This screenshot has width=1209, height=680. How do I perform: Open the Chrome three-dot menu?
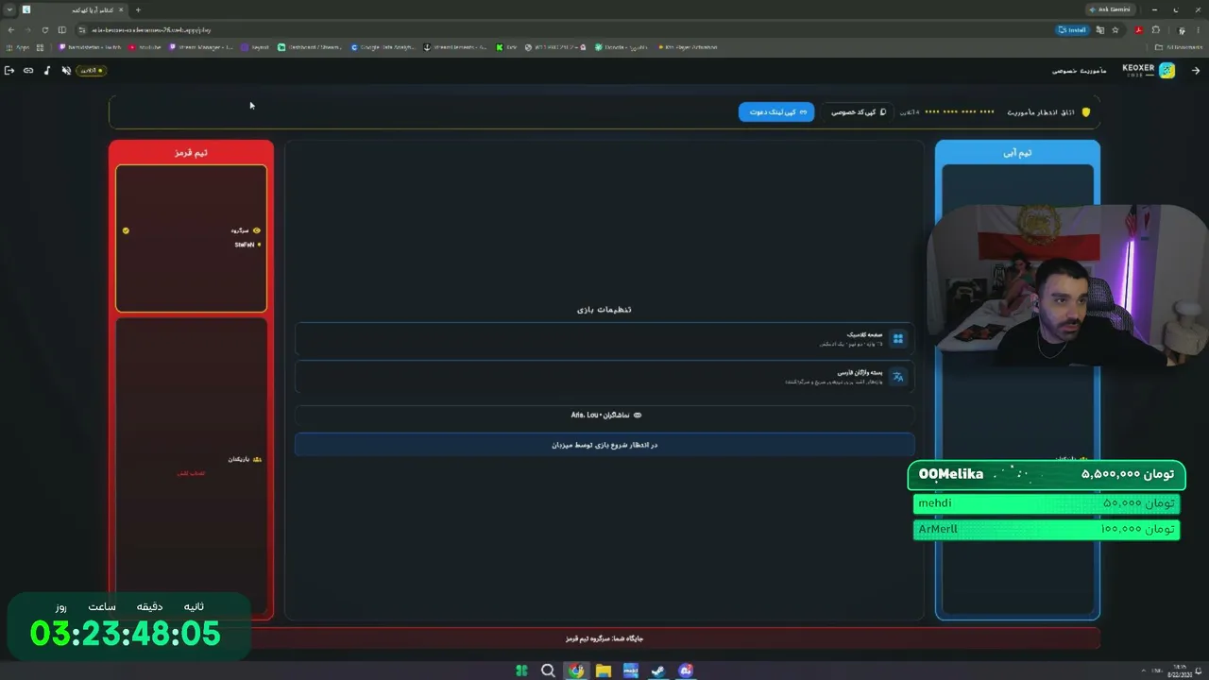point(1198,30)
